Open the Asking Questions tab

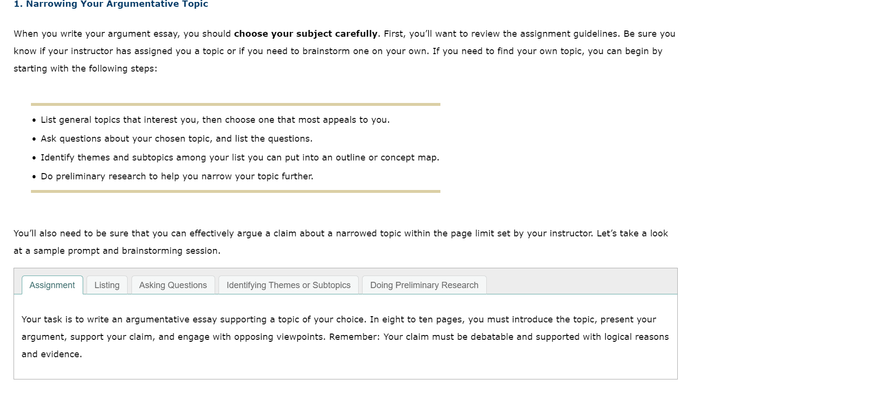tap(173, 285)
